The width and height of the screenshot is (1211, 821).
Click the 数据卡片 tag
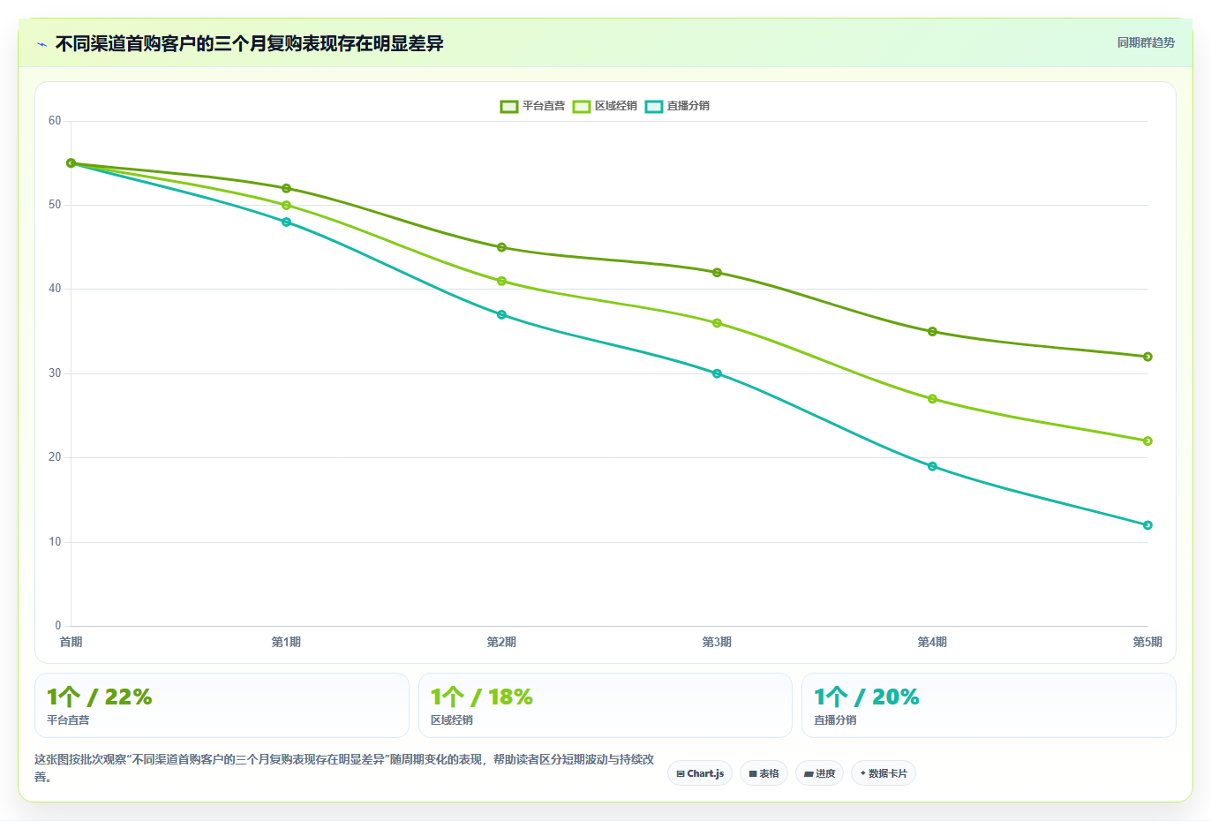884,773
